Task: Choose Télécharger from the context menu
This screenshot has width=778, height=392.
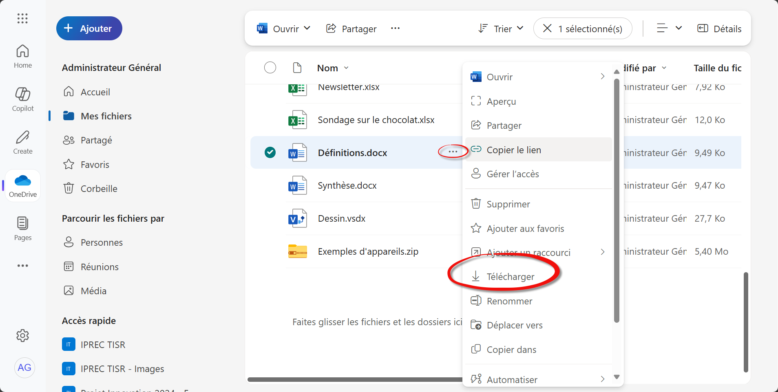Action: pyautogui.click(x=510, y=277)
